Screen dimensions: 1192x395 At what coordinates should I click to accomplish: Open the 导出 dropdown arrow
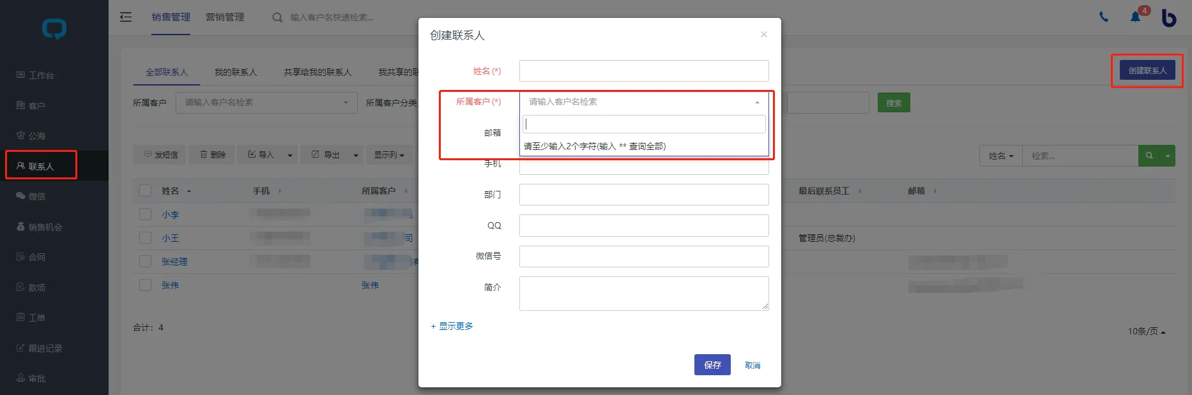356,155
